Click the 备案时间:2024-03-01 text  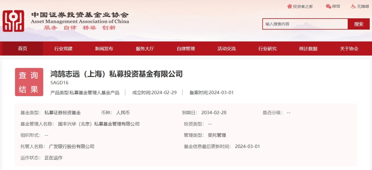coord(211,92)
